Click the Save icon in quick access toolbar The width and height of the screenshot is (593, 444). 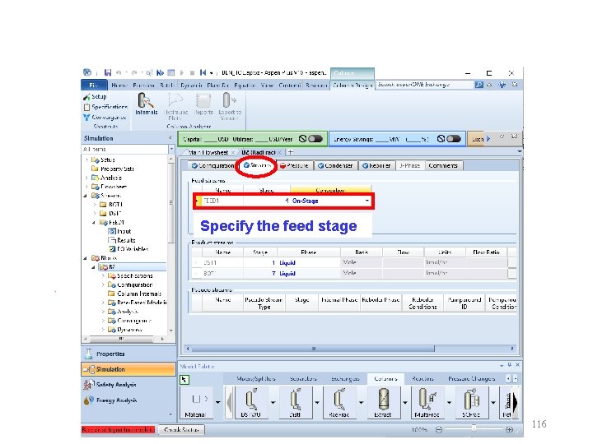[x=108, y=72]
